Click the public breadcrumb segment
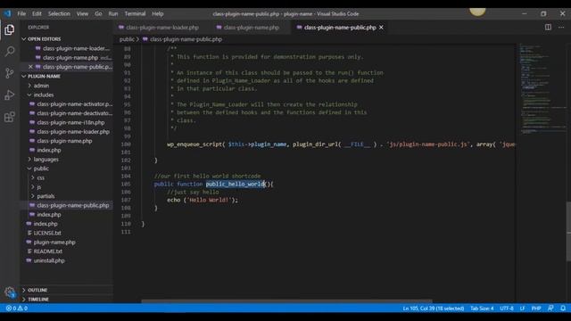Viewport: 571px width, 321px height. [x=127, y=39]
